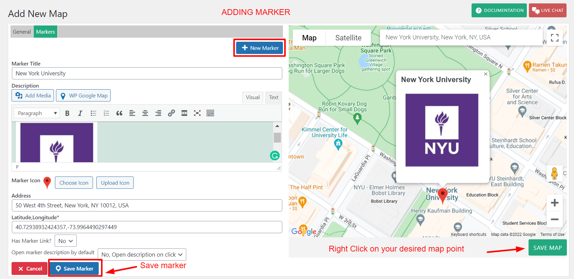
Task: Switch to the Visual editor tab
Action: click(253, 97)
